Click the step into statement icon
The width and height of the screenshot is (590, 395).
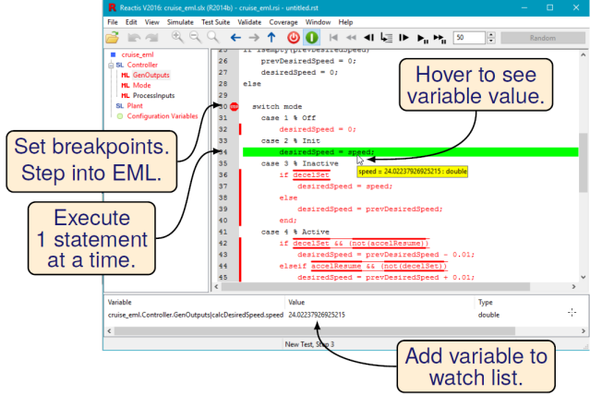click(388, 38)
